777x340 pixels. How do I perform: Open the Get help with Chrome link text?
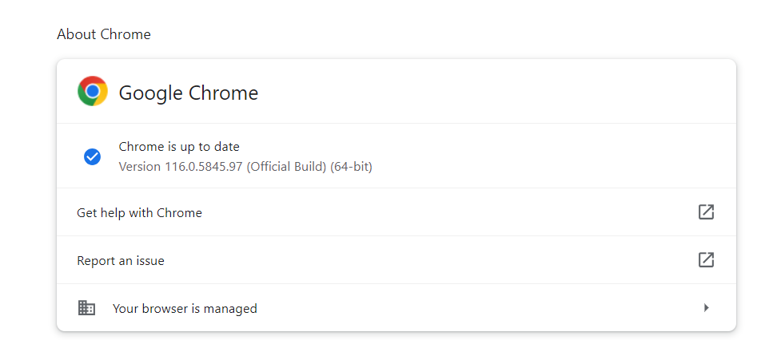coord(139,213)
